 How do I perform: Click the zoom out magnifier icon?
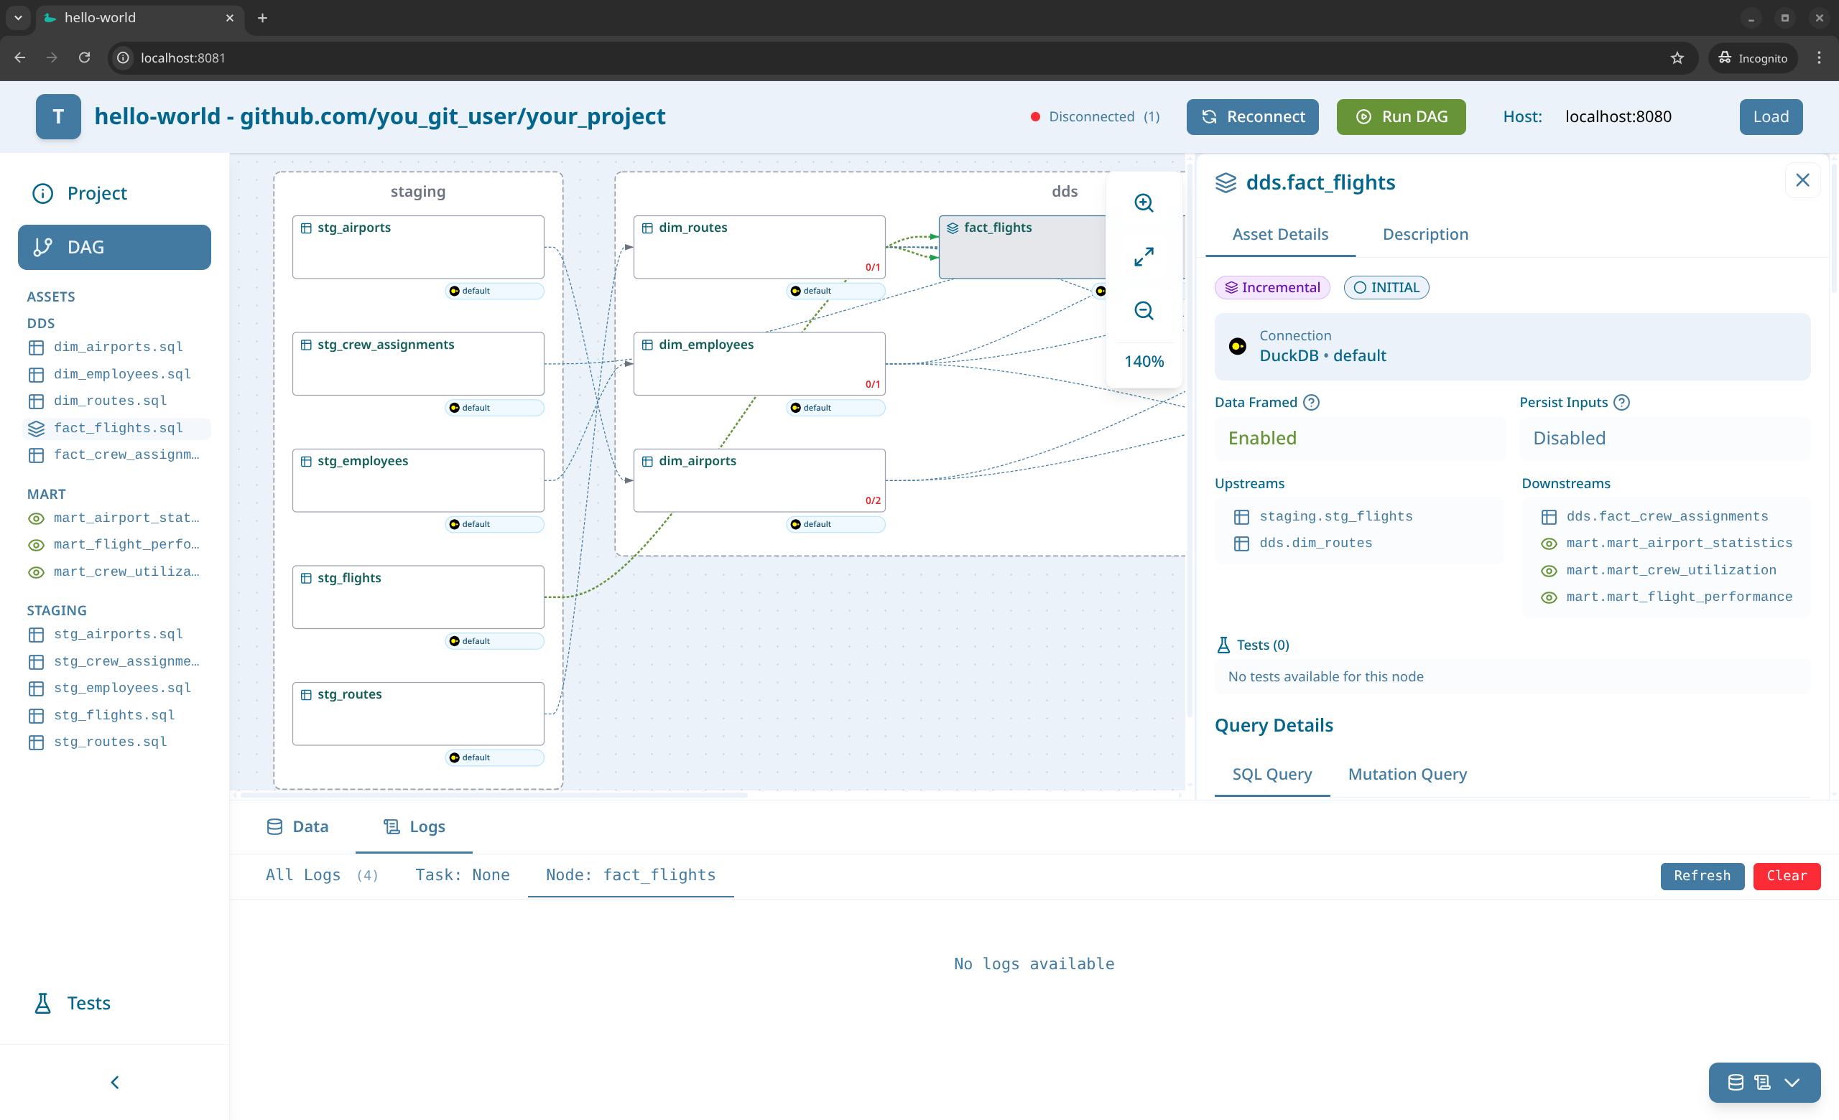pos(1144,310)
